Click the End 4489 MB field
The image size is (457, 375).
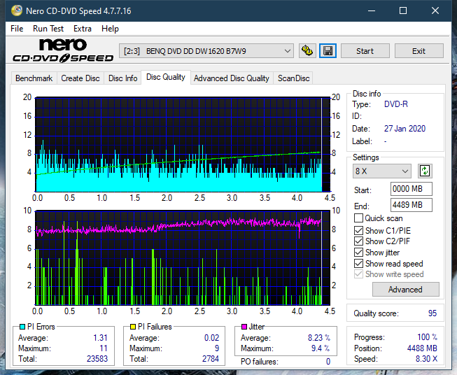coord(411,205)
